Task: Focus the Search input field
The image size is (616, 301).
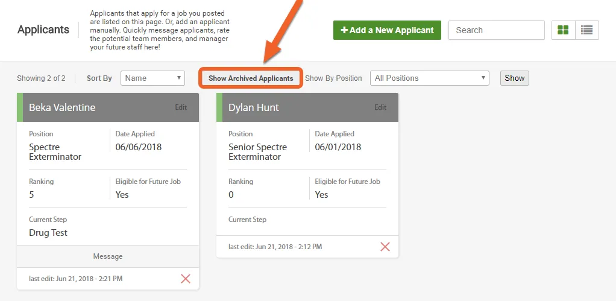Action: 497,30
